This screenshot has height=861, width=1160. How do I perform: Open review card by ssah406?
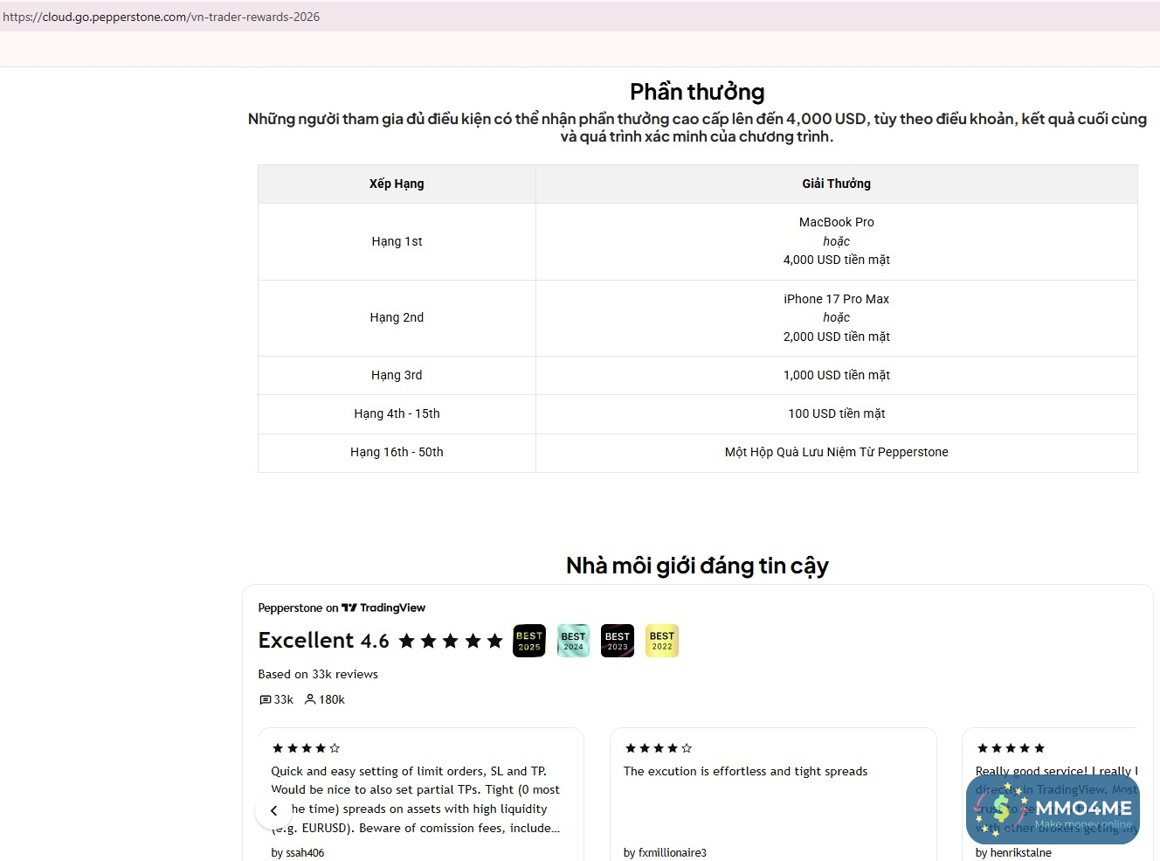click(421, 794)
